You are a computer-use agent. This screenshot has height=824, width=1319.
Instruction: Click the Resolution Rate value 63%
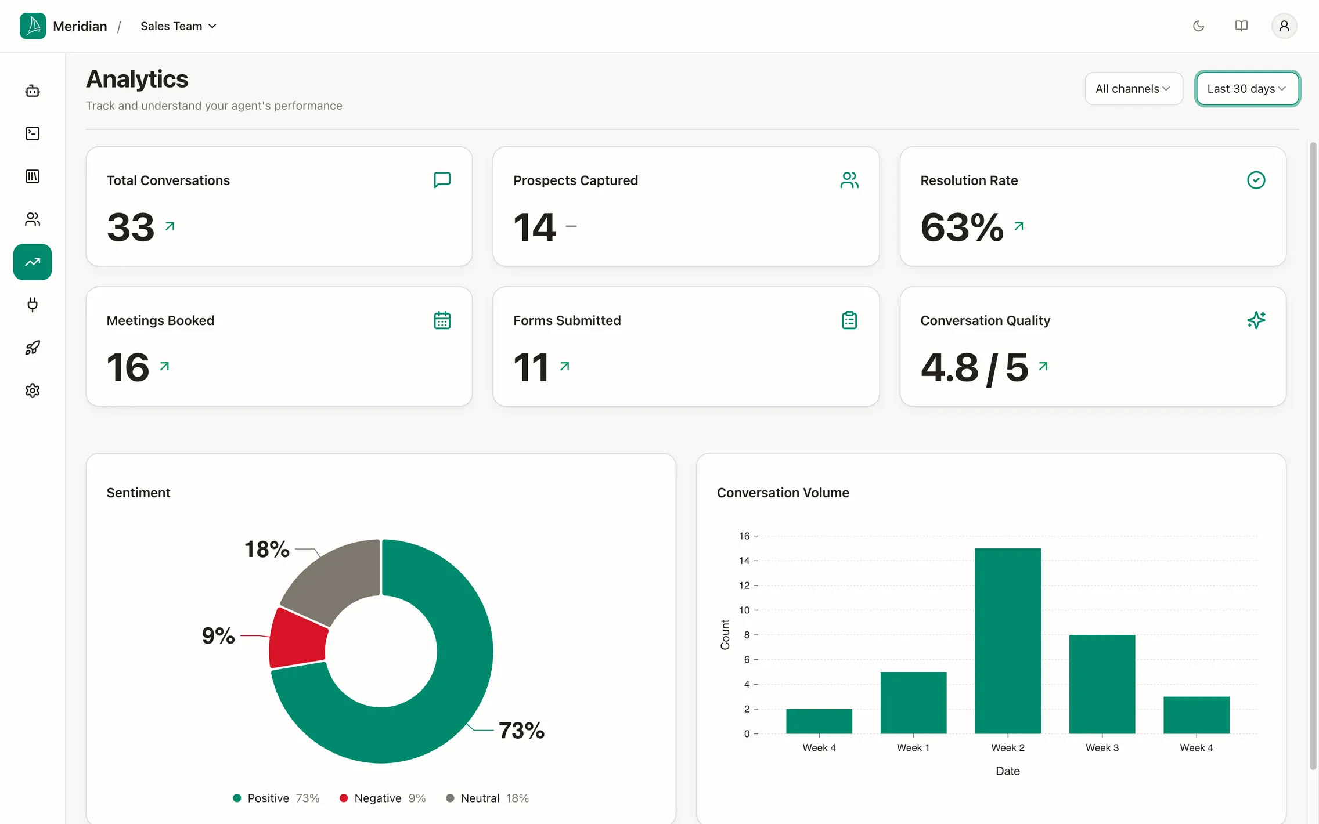pos(962,227)
